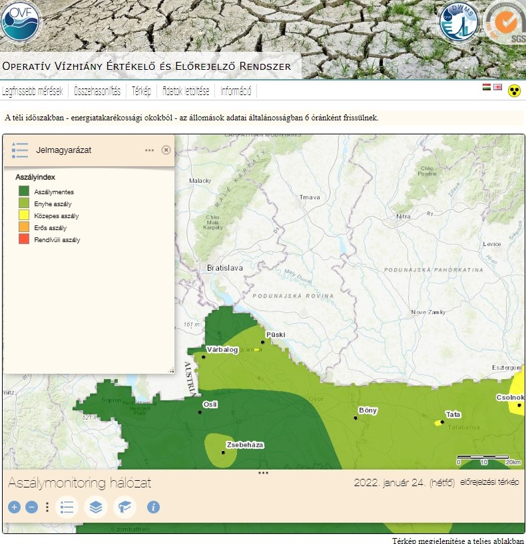This screenshot has width=526, height=544.
Task: Switch language with the English flag
Action: click(497, 87)
